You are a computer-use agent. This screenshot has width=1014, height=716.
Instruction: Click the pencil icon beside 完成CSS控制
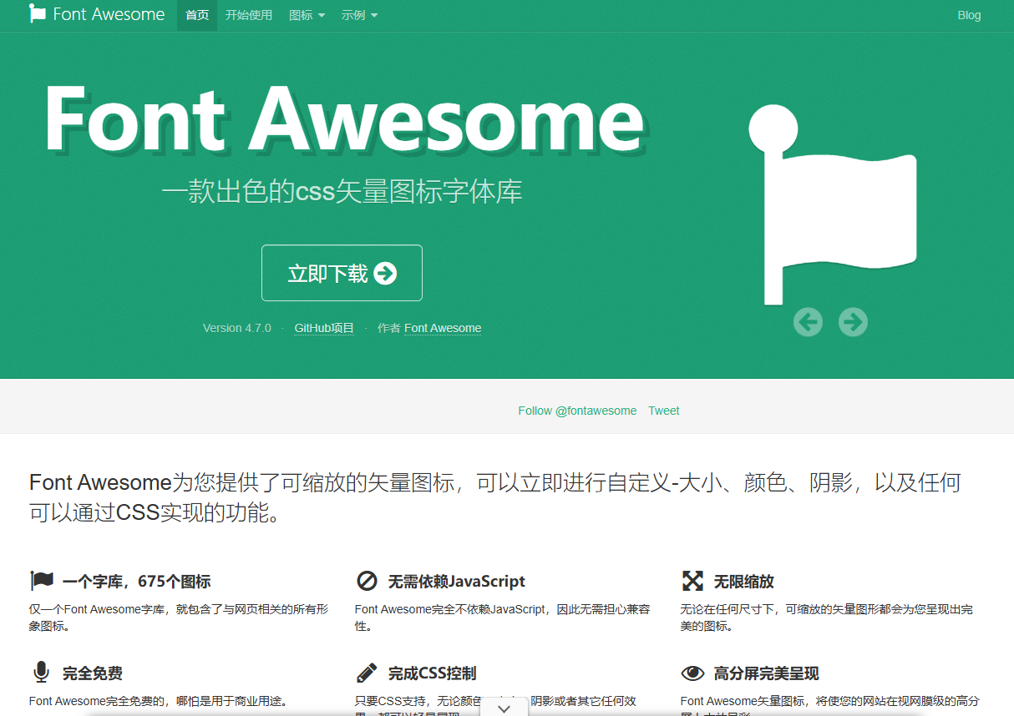[367, 673]
